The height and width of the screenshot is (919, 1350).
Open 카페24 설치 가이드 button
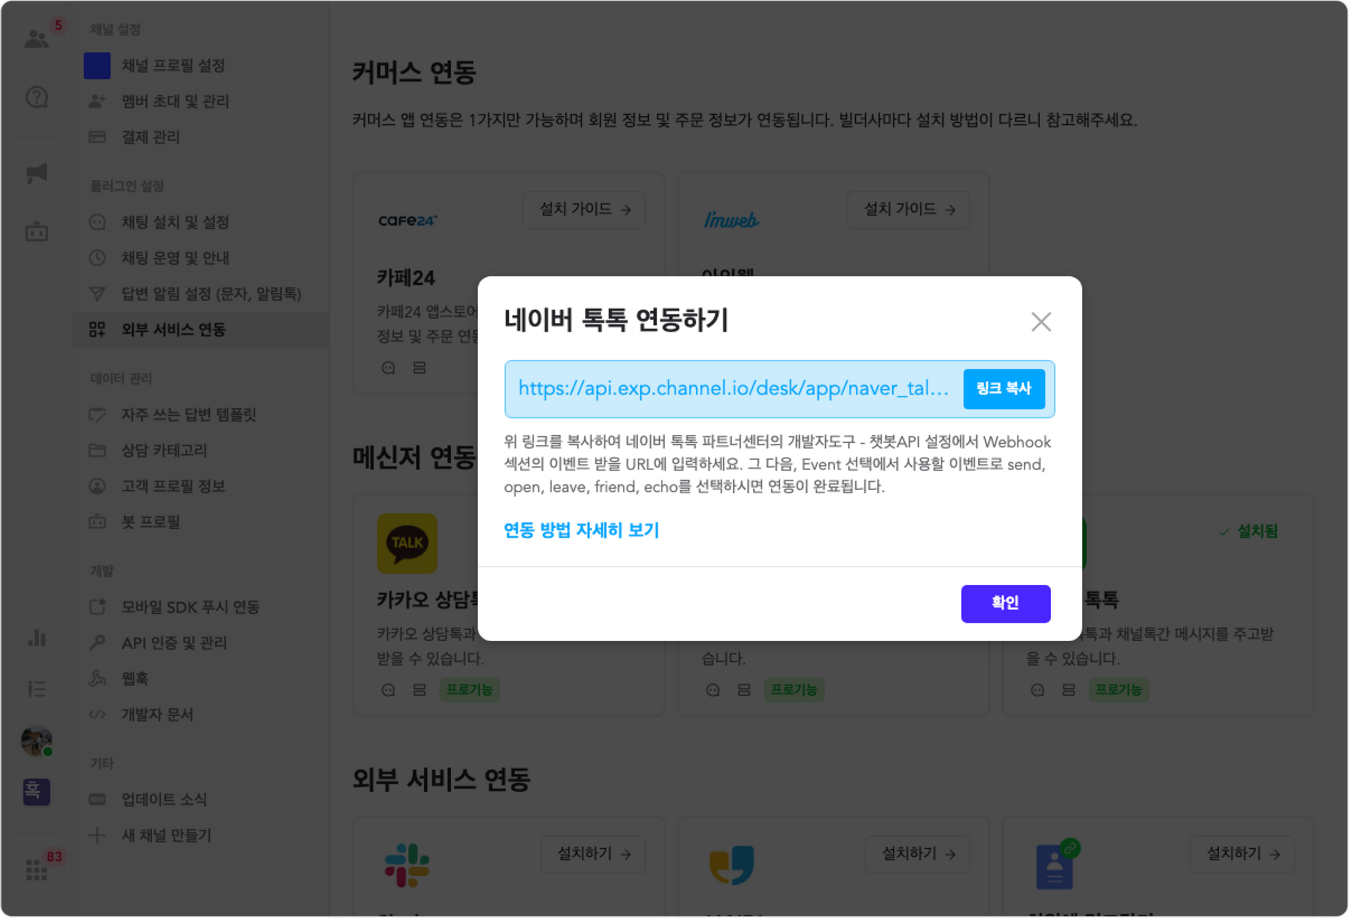tap(584, 210)
